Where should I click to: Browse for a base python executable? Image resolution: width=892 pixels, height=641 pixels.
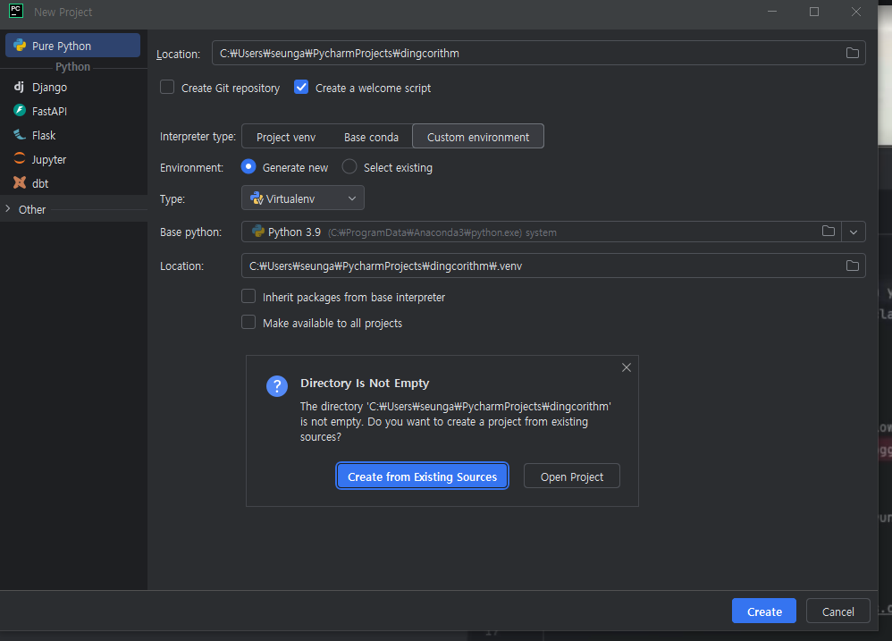tap(829, 231)
